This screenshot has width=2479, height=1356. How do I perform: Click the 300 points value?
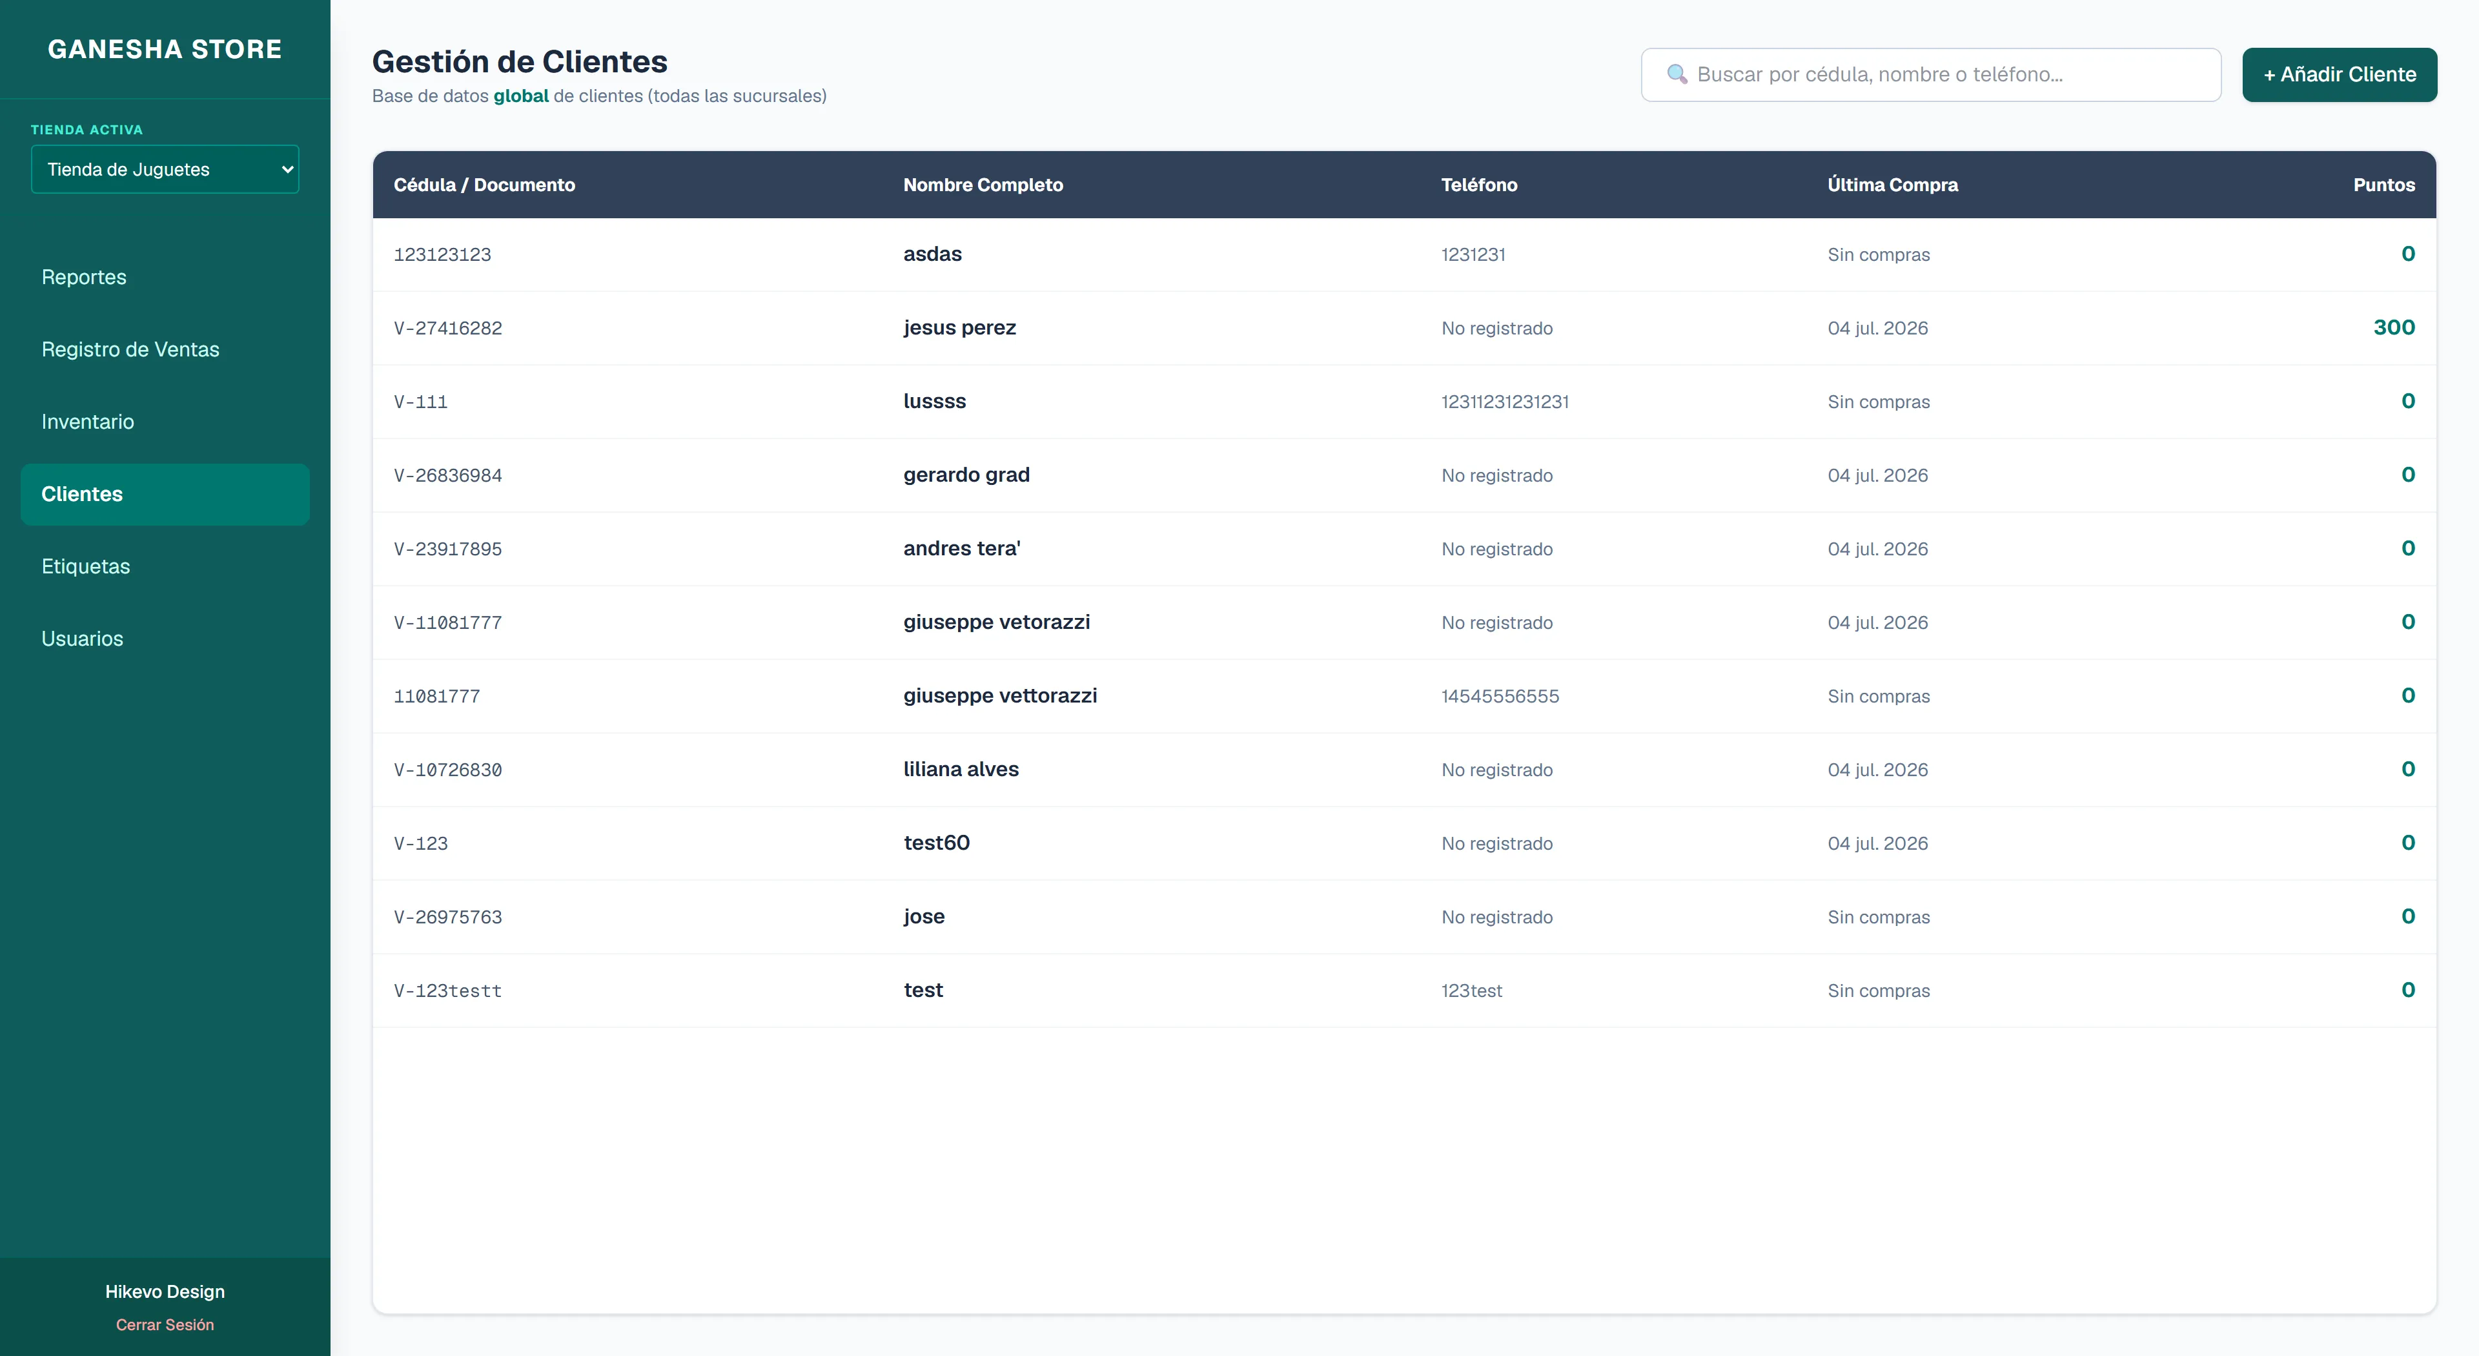2393,327
